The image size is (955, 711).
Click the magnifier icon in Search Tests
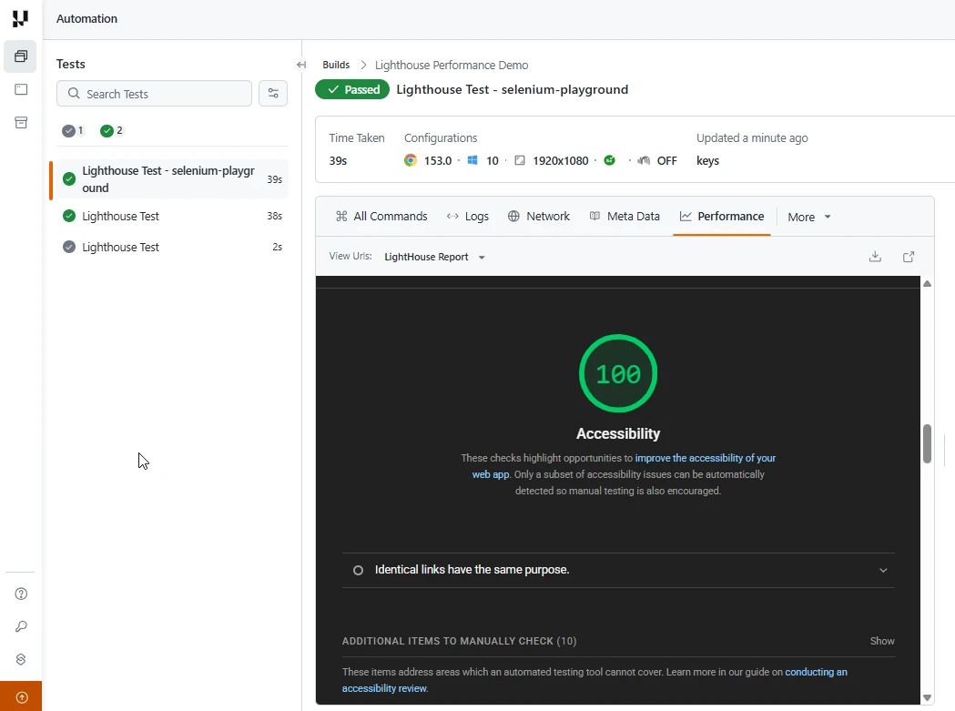point(74,93)
